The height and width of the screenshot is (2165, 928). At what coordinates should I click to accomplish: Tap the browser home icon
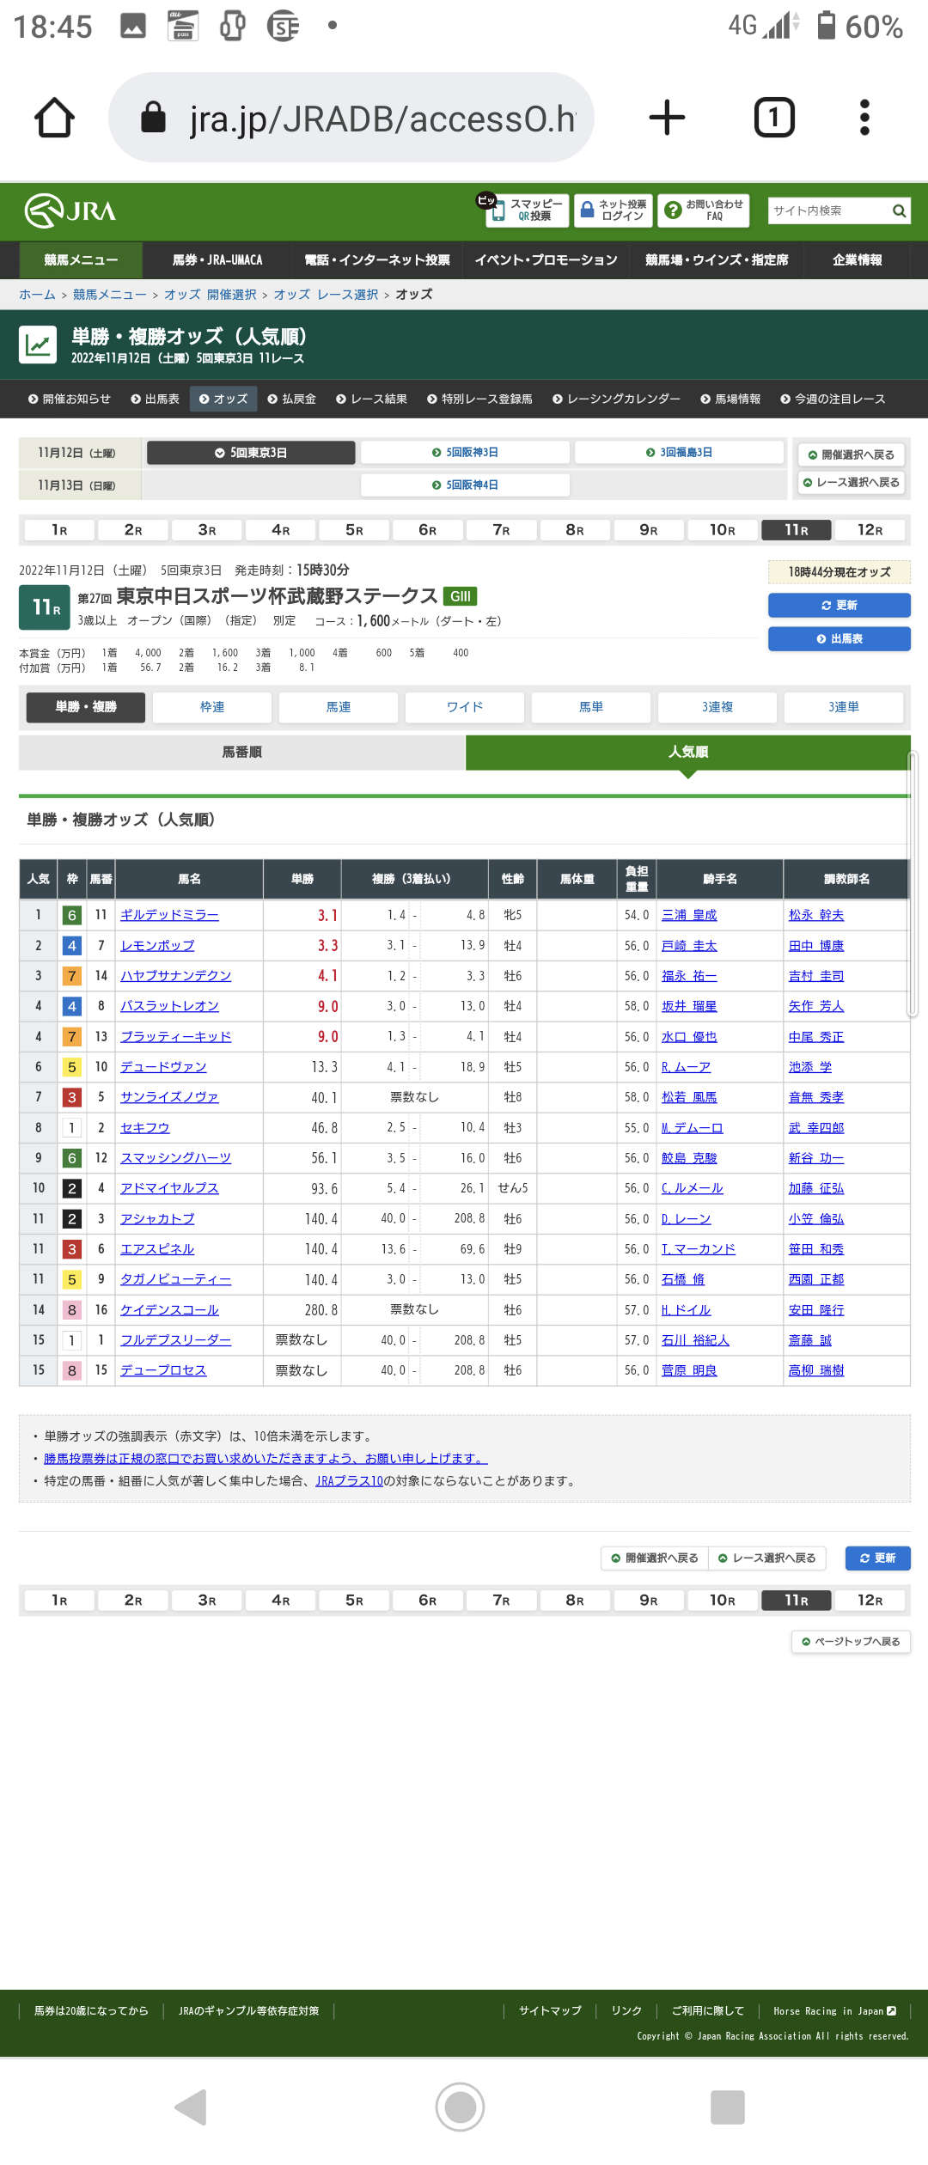[54, 118]
